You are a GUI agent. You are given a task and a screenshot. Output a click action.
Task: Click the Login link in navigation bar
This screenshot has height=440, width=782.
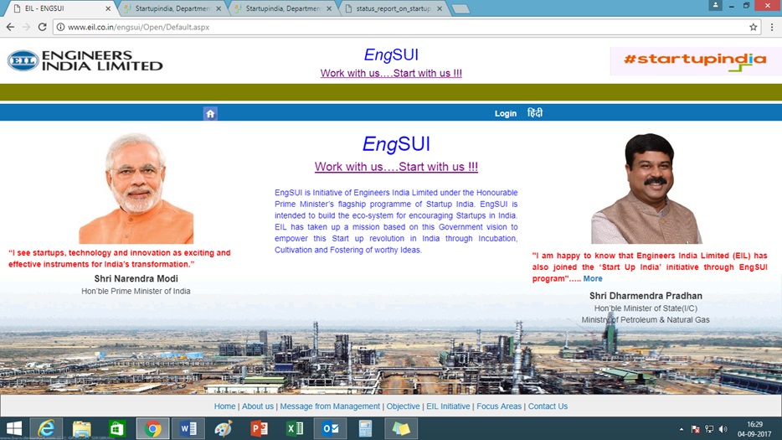pos(506,113)
